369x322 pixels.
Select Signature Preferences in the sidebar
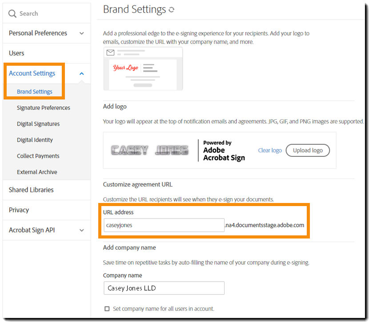click(x=44, y=107)
